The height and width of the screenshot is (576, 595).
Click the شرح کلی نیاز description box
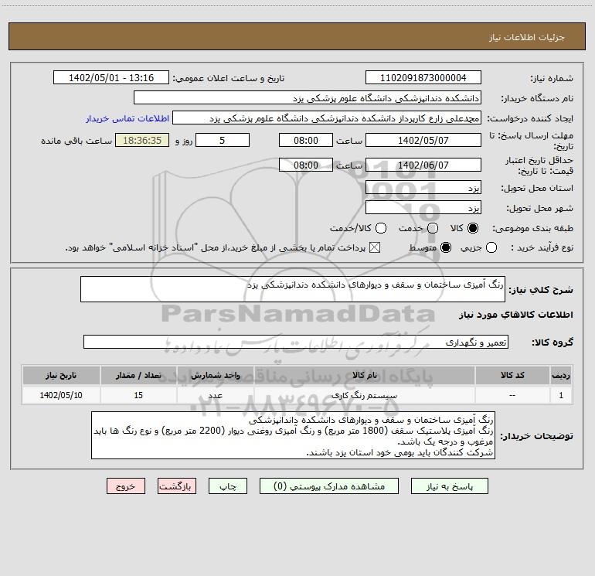[293, 289]
